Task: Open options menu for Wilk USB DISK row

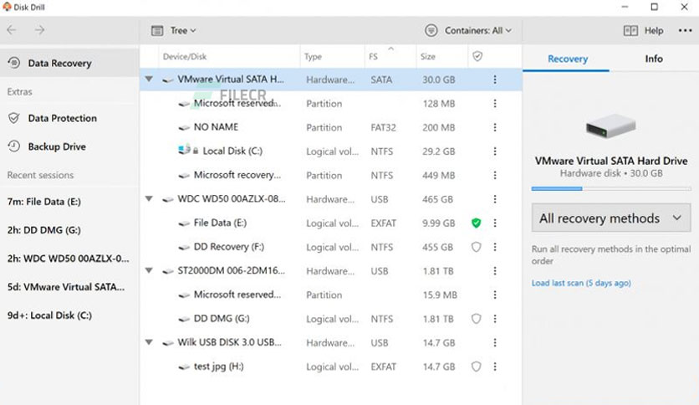Action: click(495, 342)
